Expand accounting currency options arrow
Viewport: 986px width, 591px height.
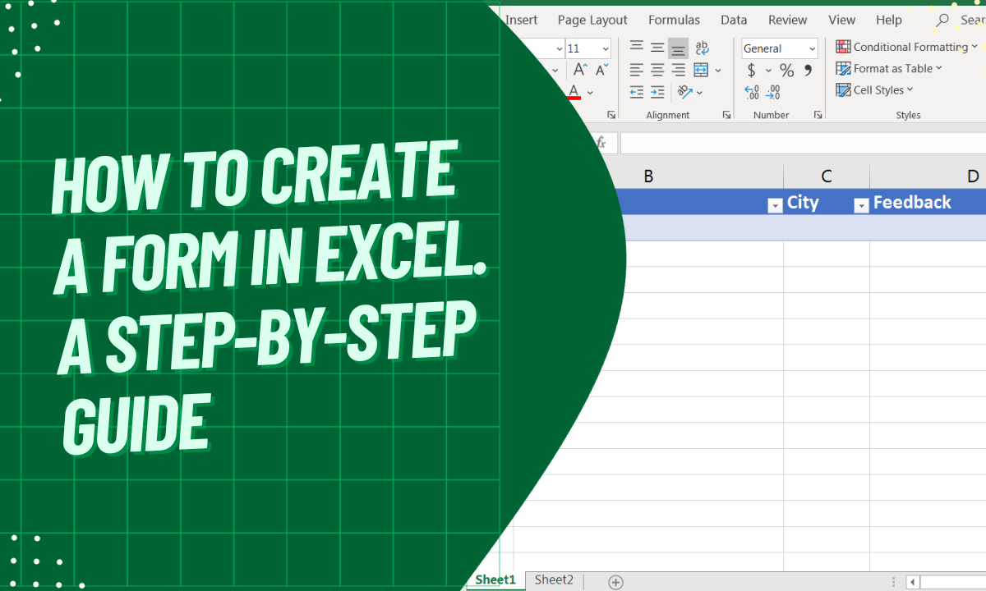(769, 71)
